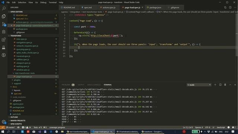Screen dimensions: 238x134
Task: Create a new terminal with plus icon
Action: tap(215, 85)
